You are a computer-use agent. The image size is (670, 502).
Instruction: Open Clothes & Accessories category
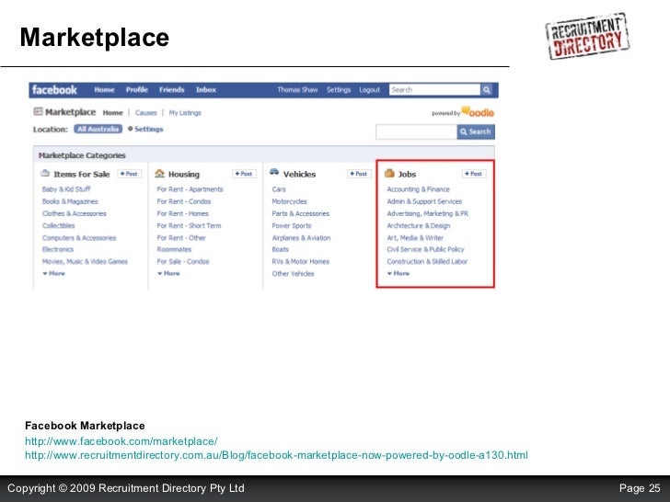75,213
